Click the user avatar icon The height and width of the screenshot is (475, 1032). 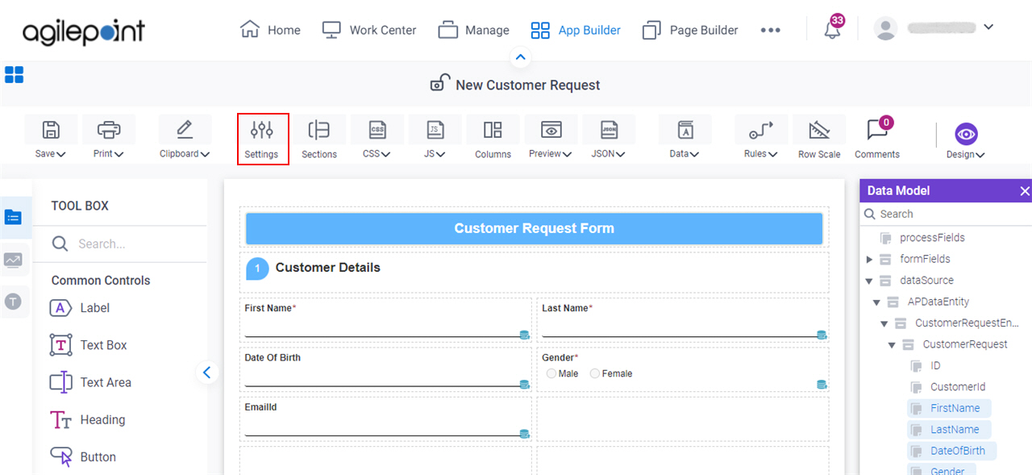[885, 29]
